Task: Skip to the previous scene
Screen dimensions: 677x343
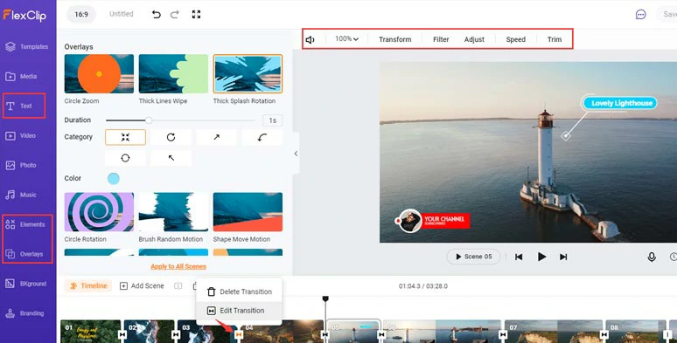Action: (x=519, y=257)
